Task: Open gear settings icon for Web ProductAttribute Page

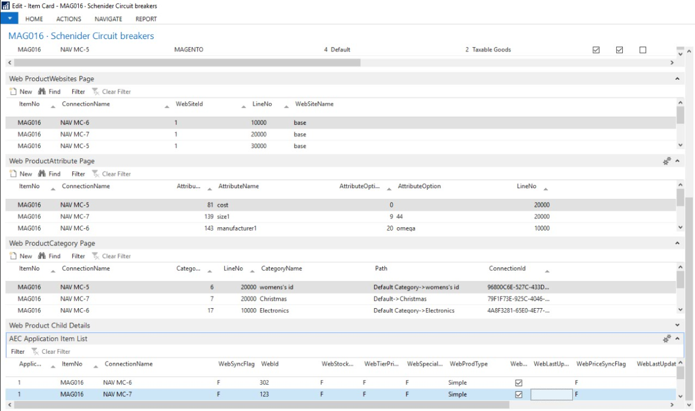Action: [x=667, y=161]
